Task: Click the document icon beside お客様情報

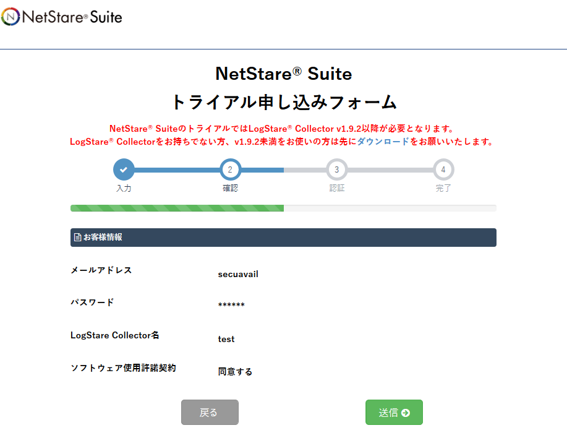Action: tap(77, 238)
